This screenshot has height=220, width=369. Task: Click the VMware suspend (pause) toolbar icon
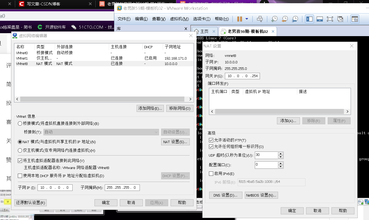click(x=239, y=19)
